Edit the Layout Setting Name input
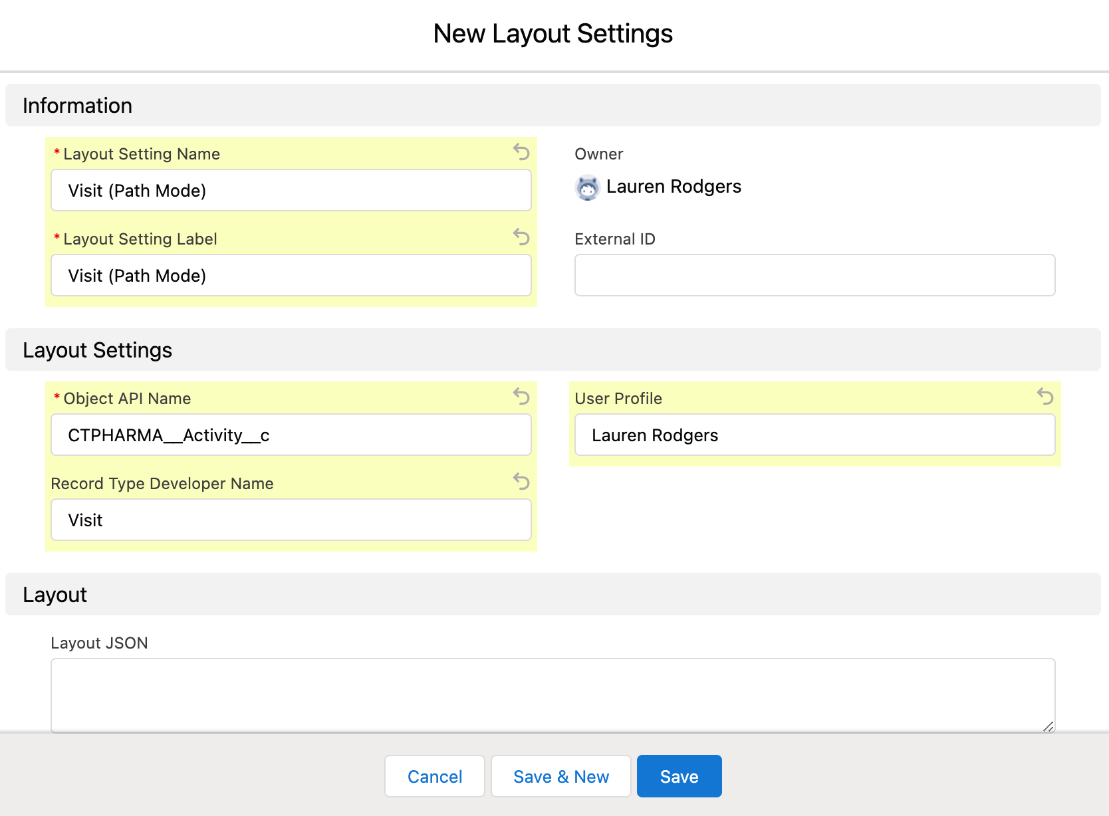Screen dimensions: 1109x816 pyautogui.click(x=291, y=190)
